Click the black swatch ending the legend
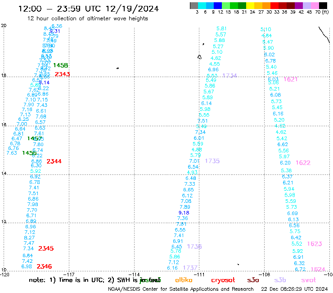The width and height of the screenshot is (333, 293). [x=323, y=5]
